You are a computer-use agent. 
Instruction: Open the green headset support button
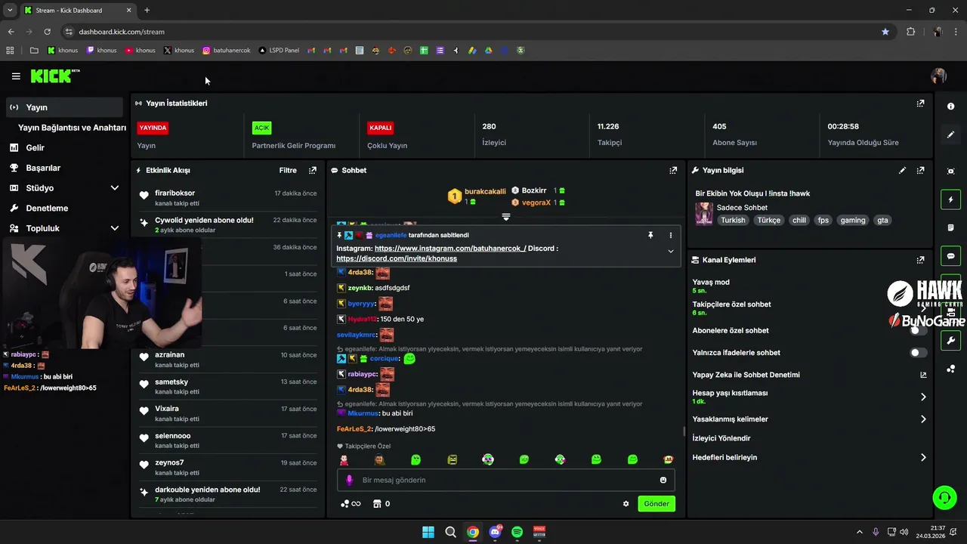pyautogui.click(x=944, y=497)
